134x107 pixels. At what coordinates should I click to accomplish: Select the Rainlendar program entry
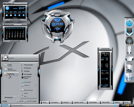click(11, 74)
